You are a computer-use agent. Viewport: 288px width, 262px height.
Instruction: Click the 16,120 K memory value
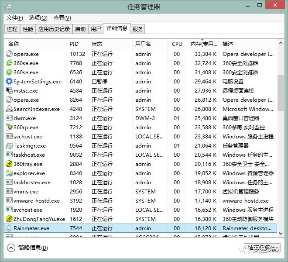click(x=206, y=228)
